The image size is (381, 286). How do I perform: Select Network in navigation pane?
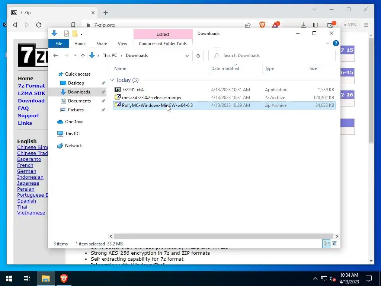click(x=73, y=146)
